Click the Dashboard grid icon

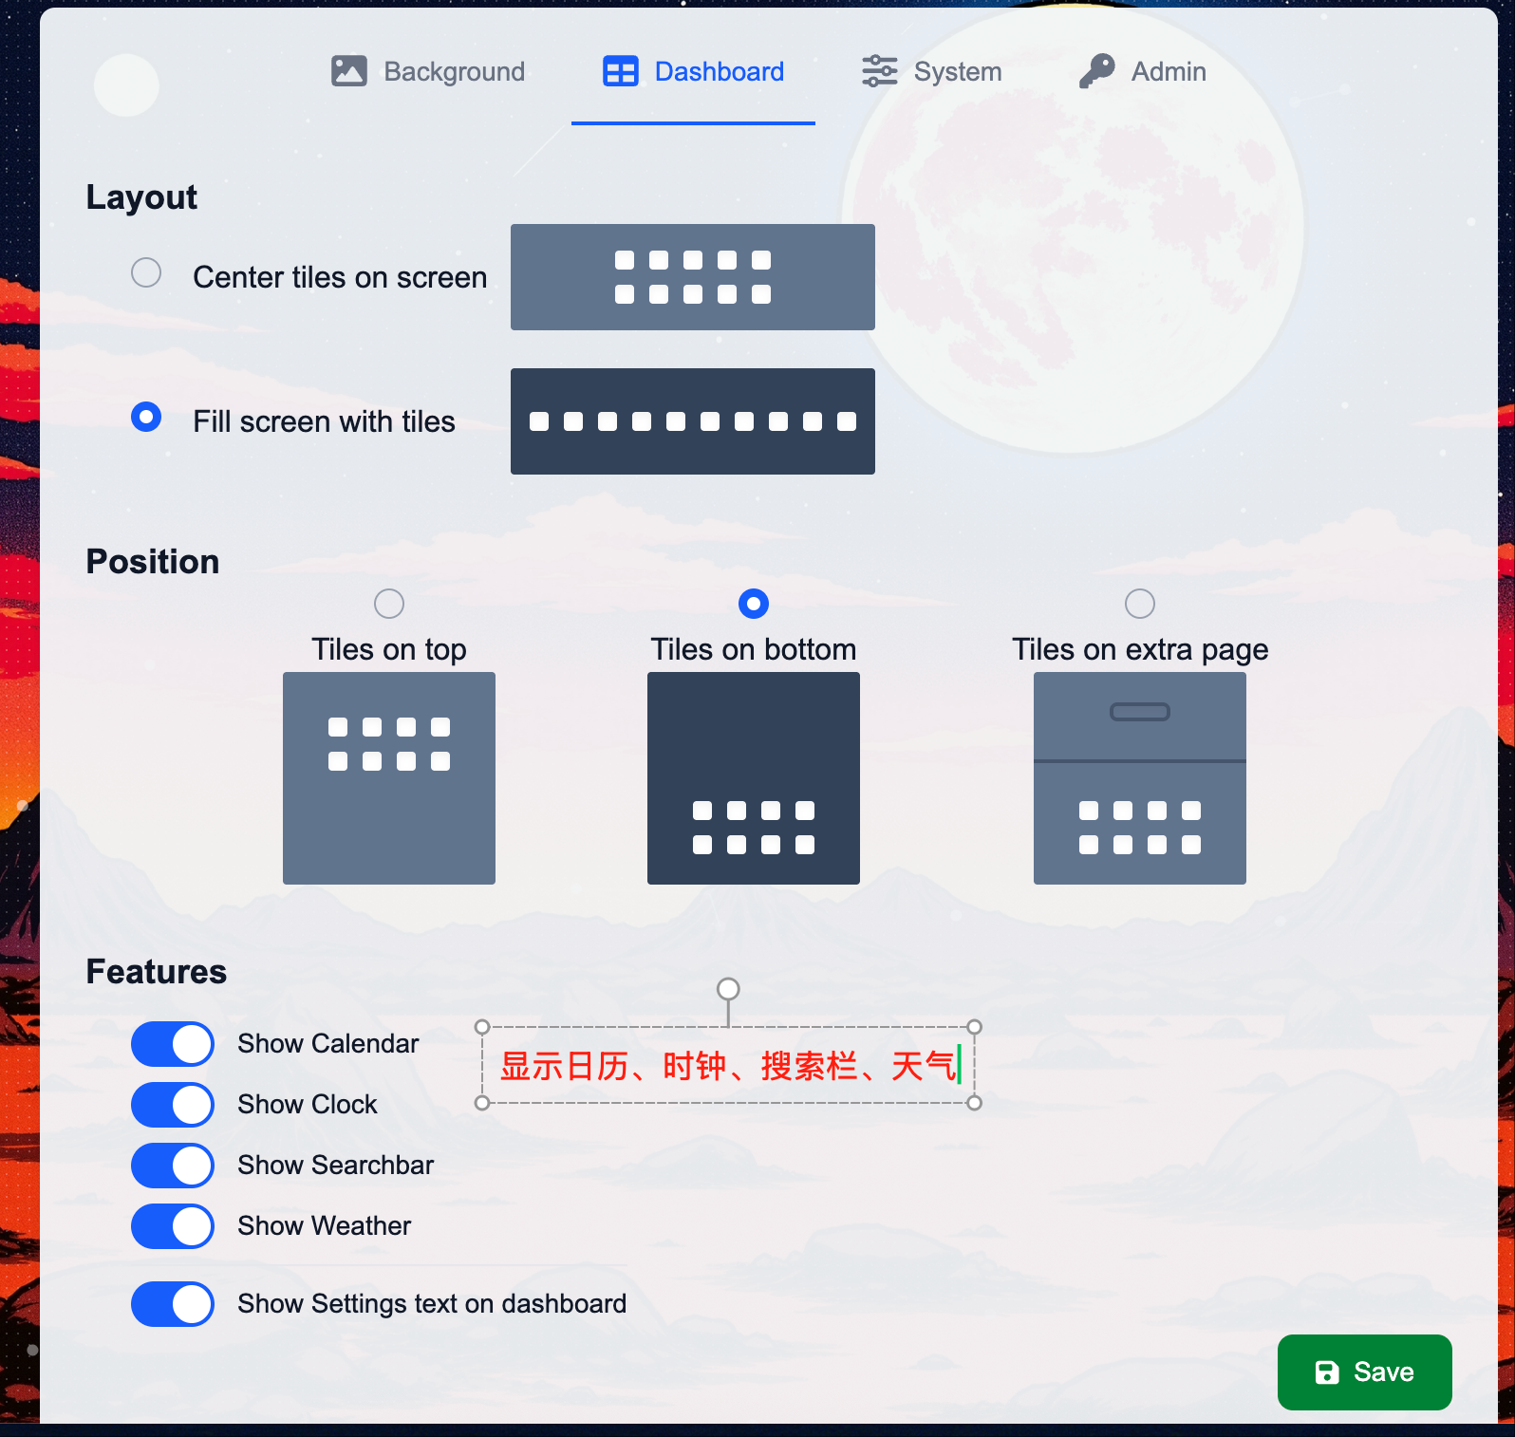[x=621, y=71]
